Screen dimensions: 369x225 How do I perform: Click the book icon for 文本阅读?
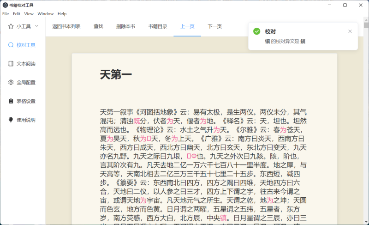coord(11,64)
